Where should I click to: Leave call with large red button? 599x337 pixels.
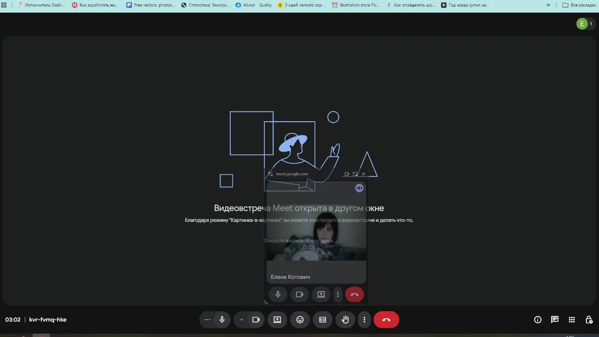pos(386,320)
